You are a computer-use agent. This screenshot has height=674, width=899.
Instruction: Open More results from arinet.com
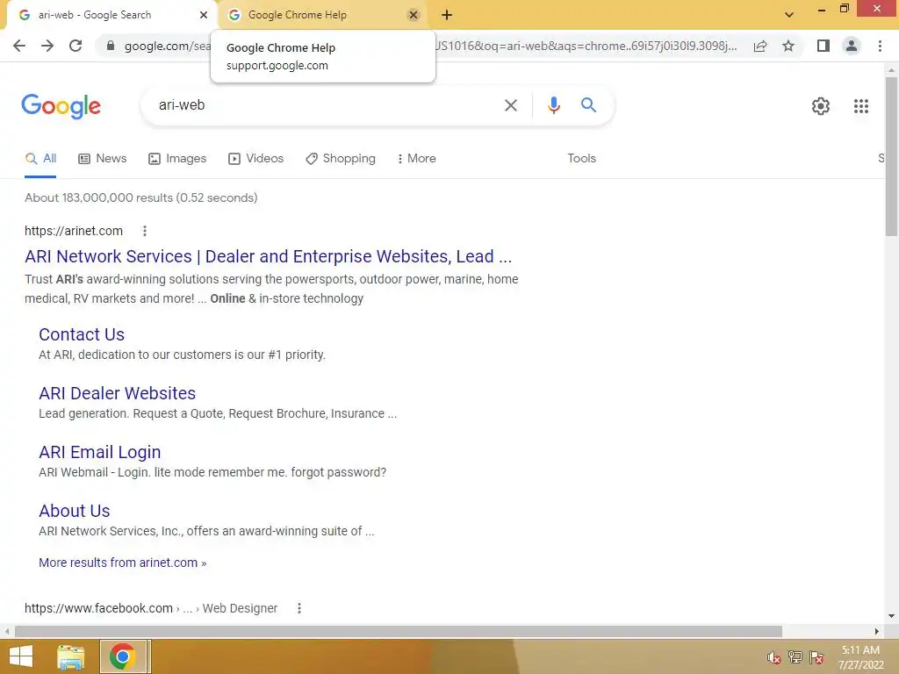[x=123, y=563]
